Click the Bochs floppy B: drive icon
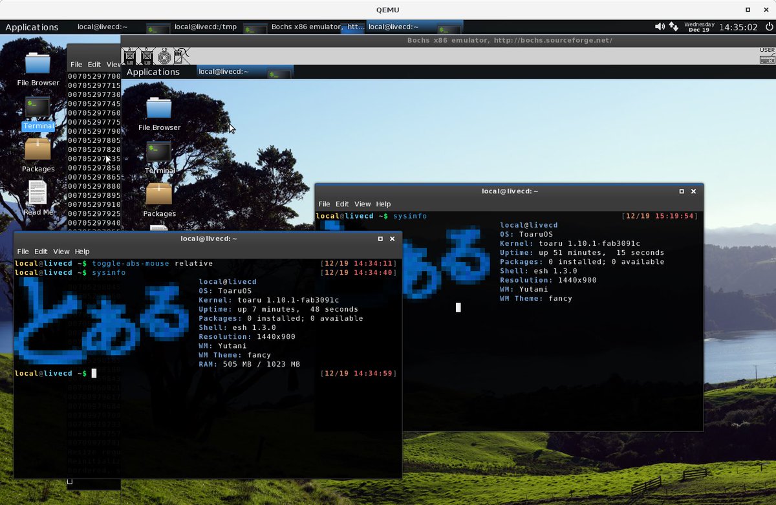The height and width of the screenshot is (505, 776). (147, 56)
